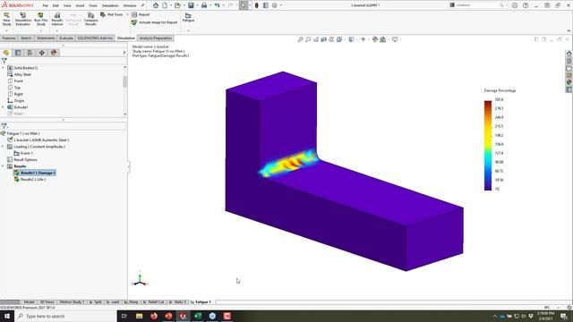573x322 pixels.
Task: Click the Windows search box on taskbar
Action: (x=65, y=316)
